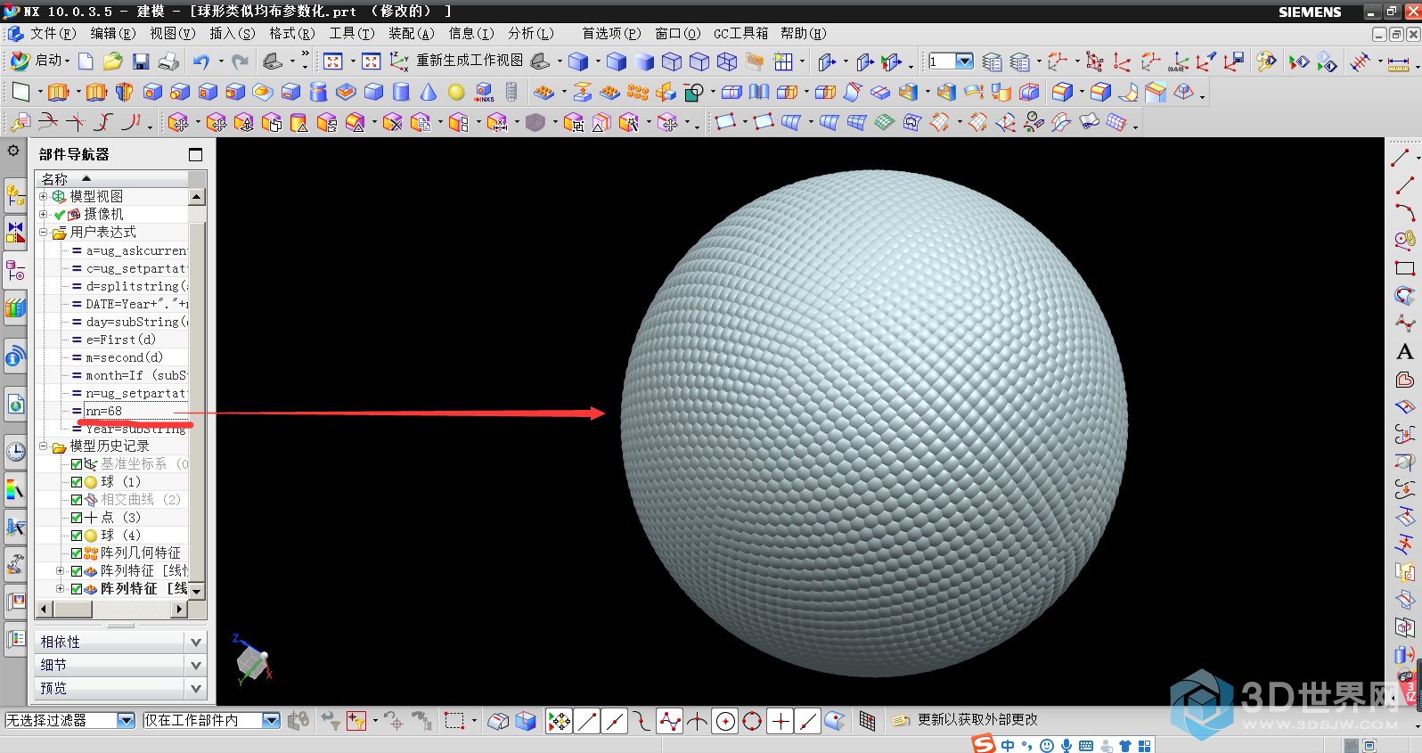
Task: Select the Extrude tool icon
Action: 59,92
